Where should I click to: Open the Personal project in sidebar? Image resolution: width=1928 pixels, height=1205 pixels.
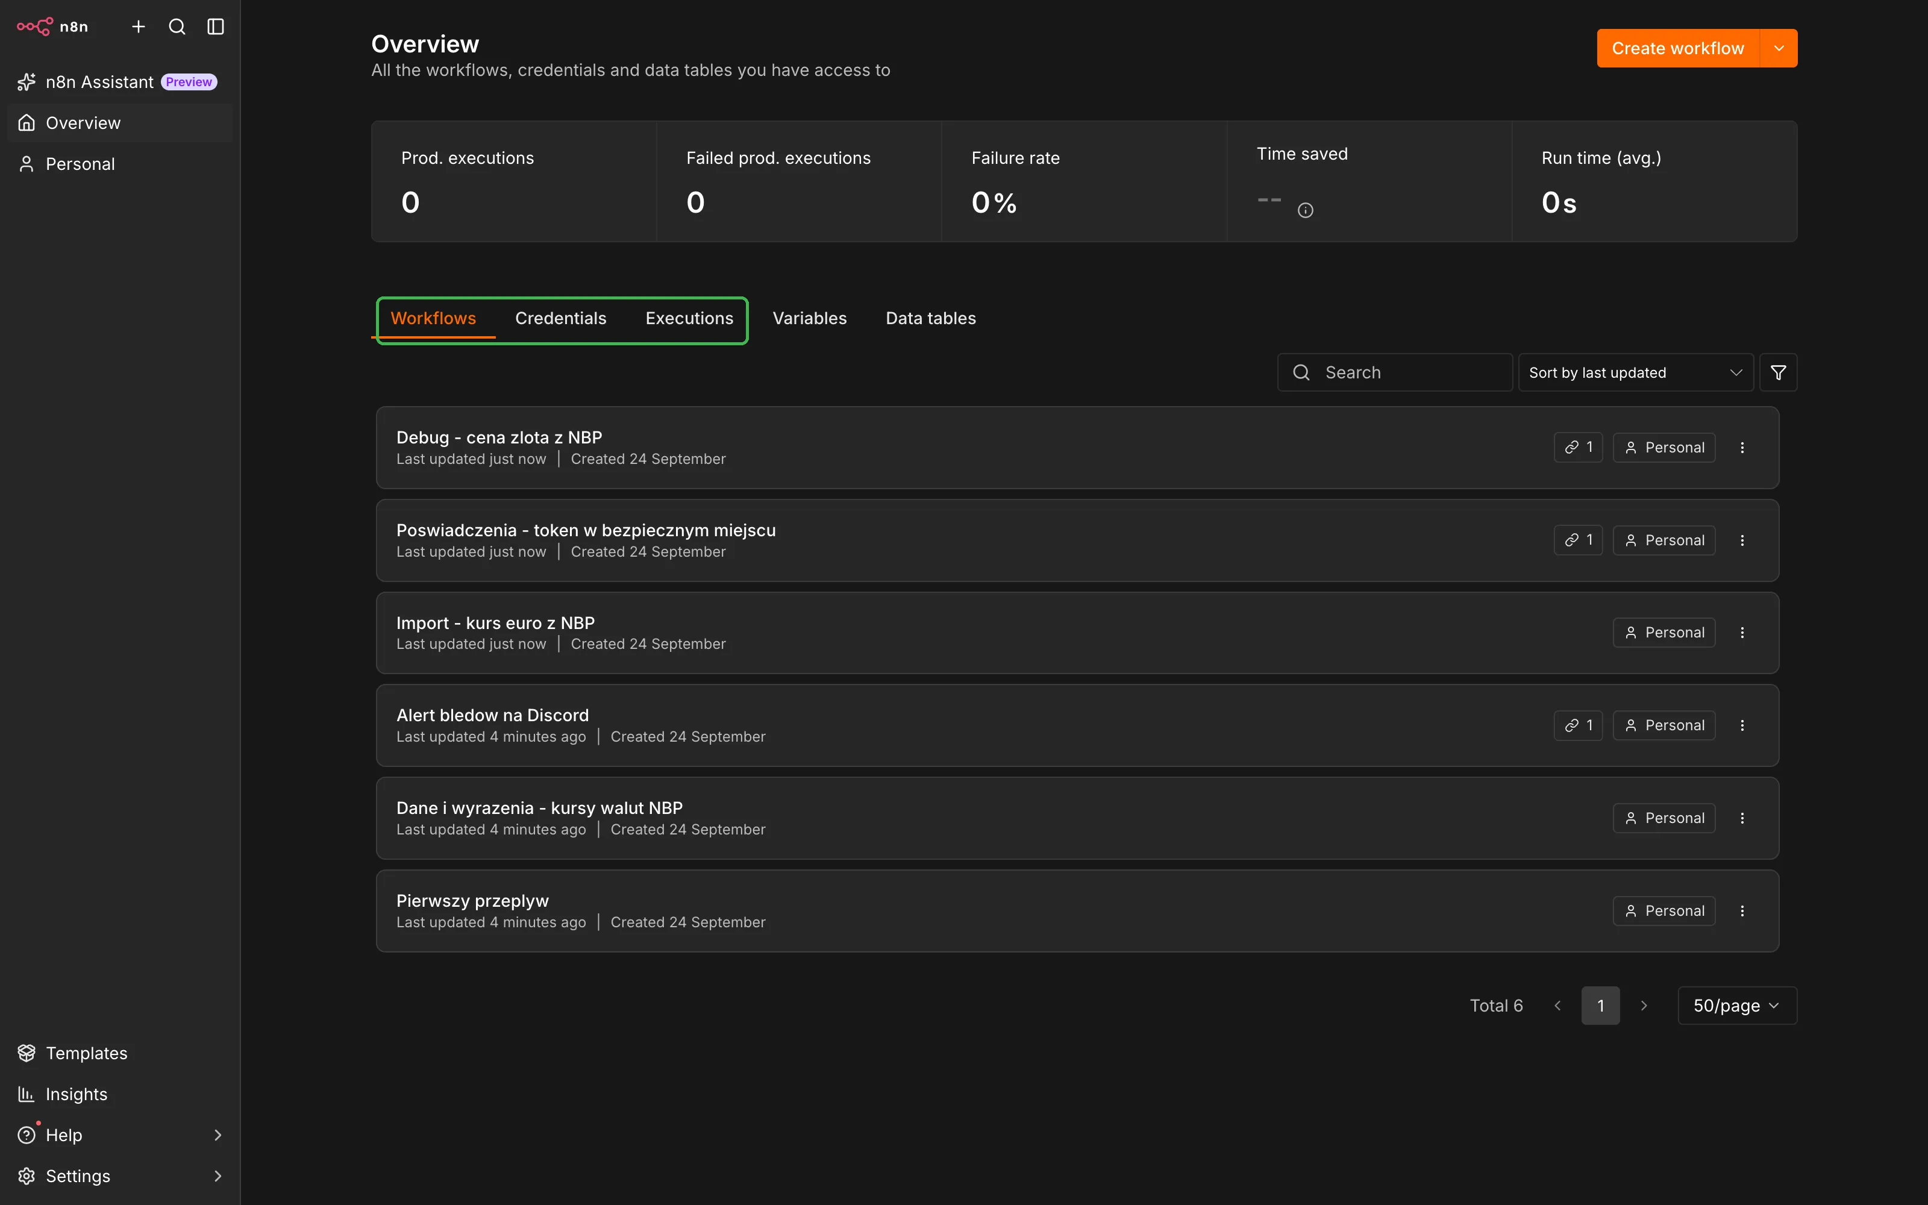[x=119, y=163]
